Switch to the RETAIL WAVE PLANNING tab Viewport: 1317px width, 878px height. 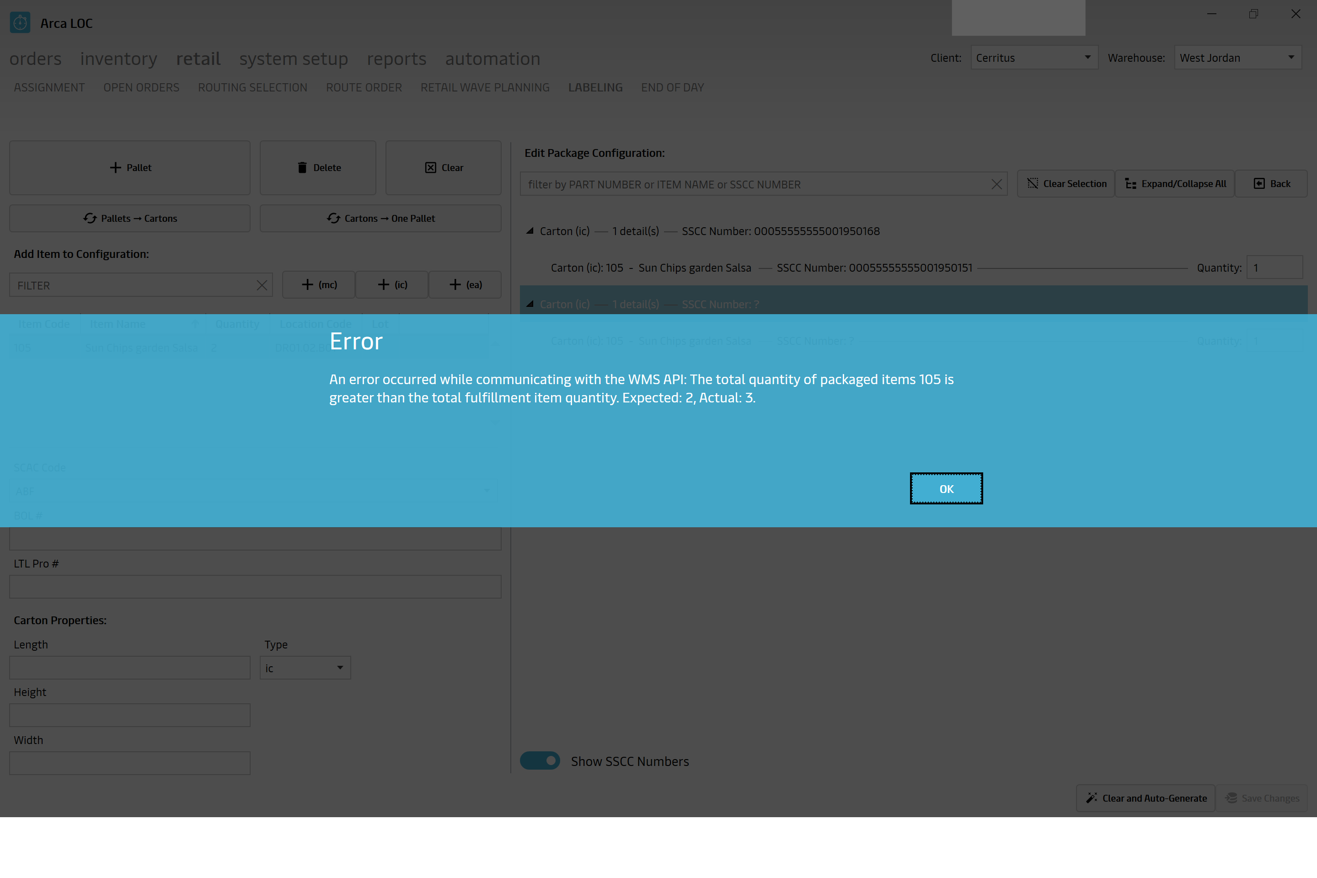tap(485, 87)
